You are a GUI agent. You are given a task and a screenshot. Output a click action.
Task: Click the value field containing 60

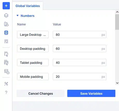79,48
